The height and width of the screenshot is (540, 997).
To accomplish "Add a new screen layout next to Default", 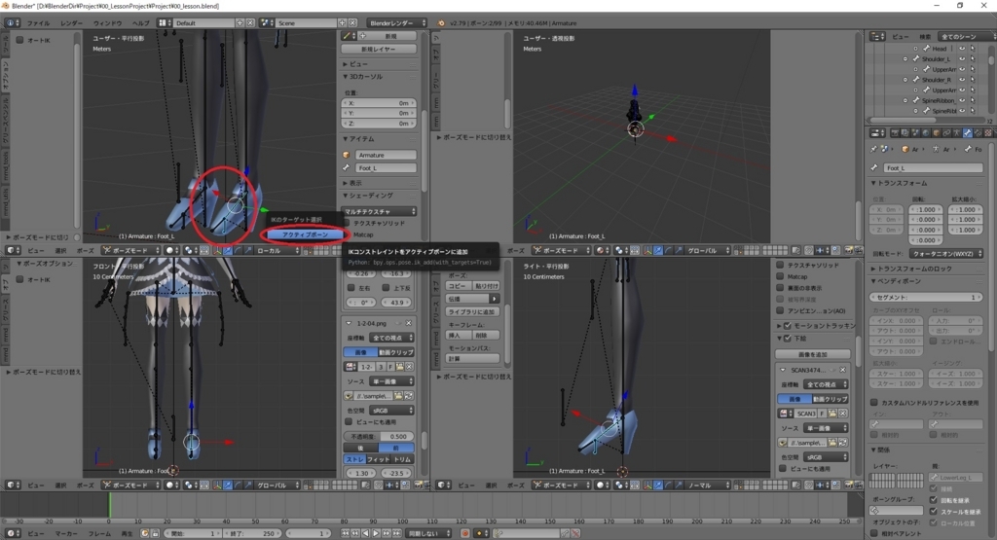I will point(240,23).
